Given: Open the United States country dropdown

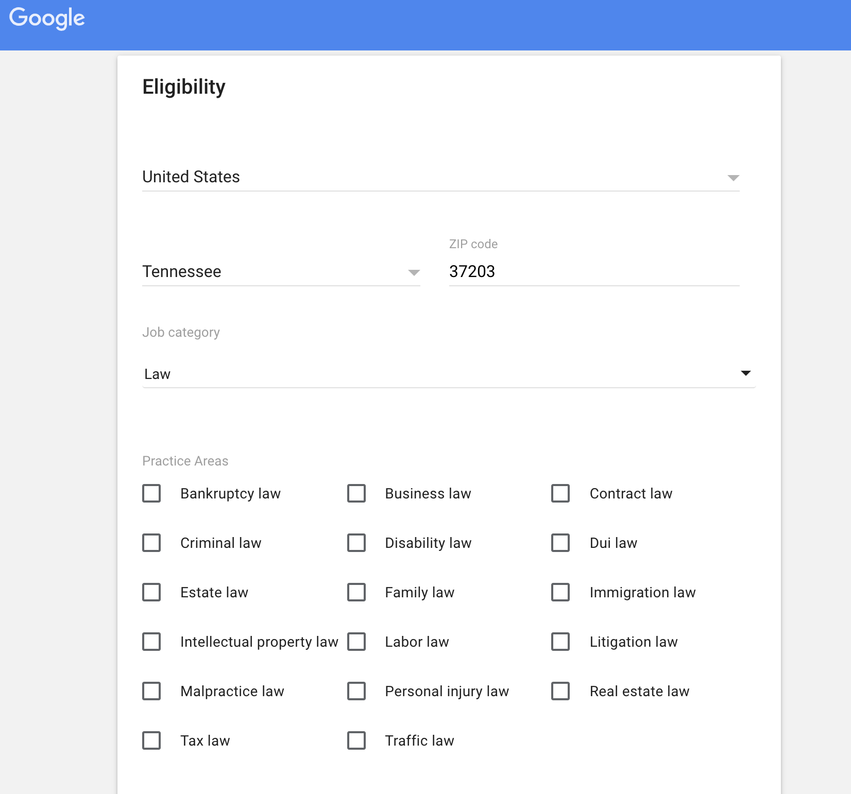Looking at the screenshot, I should tap(440, 177).
